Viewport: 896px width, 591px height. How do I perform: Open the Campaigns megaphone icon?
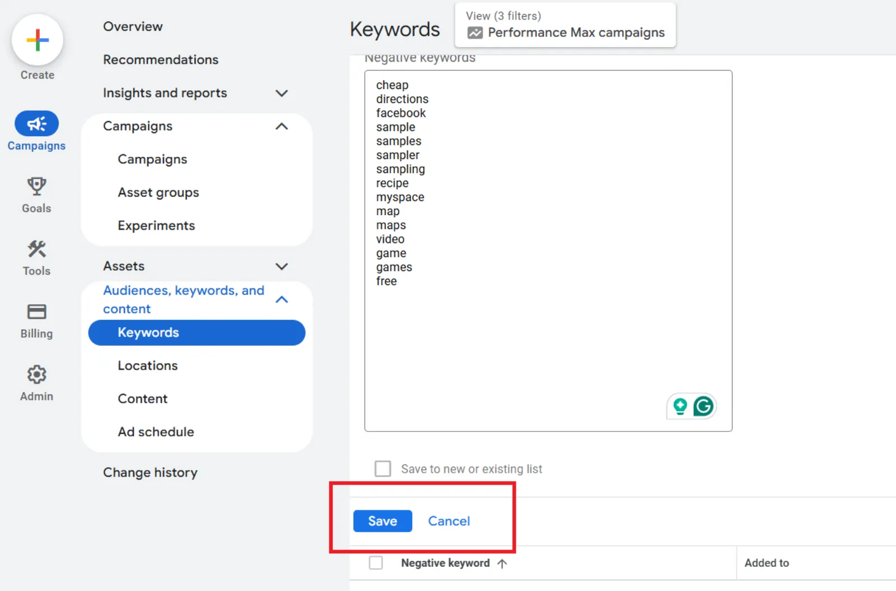coord(36,124)
